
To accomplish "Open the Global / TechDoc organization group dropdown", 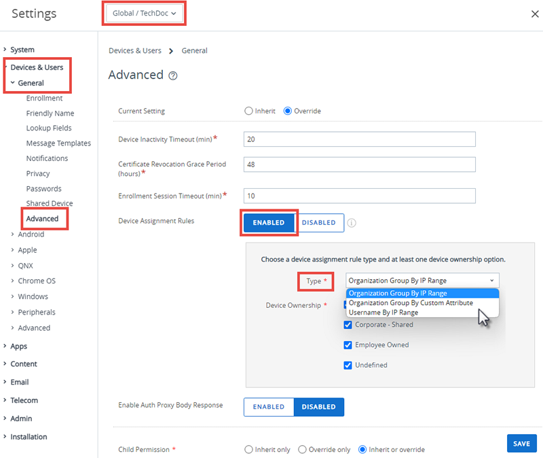I will [145, 13].
